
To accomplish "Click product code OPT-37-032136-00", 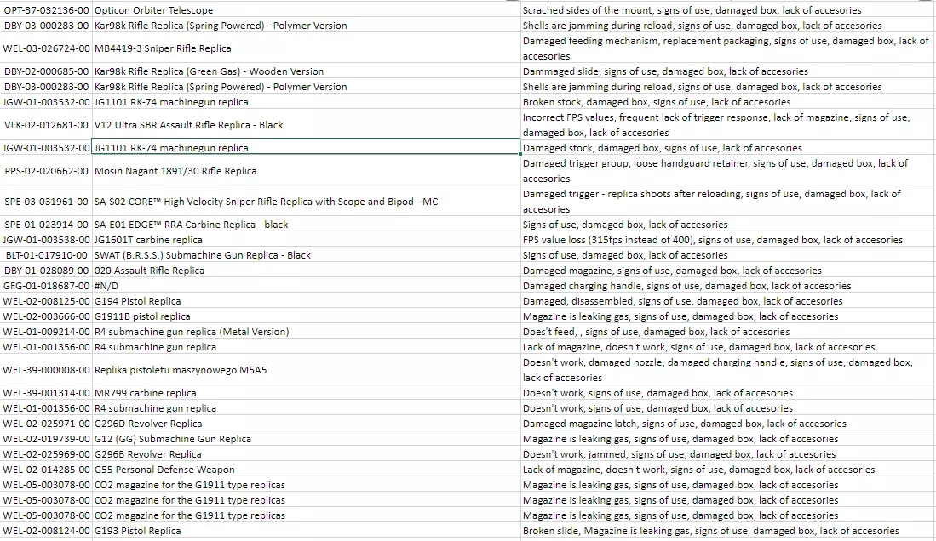I will point(46,10).
